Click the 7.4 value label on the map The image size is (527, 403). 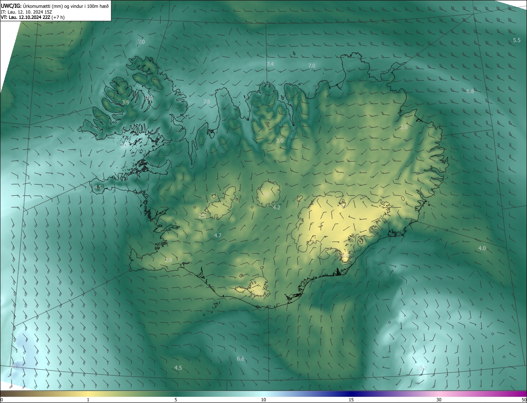tap(270, 64)
